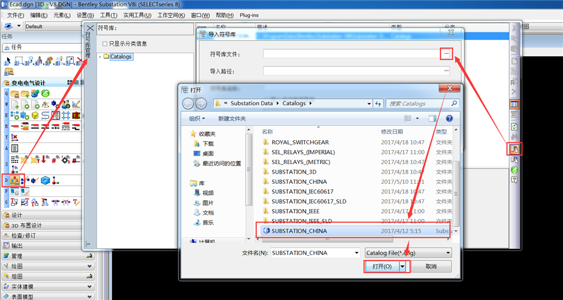Click the green wrench settings icon in right toolbar
The image size is (563, 300).
[x=514, y=169]
